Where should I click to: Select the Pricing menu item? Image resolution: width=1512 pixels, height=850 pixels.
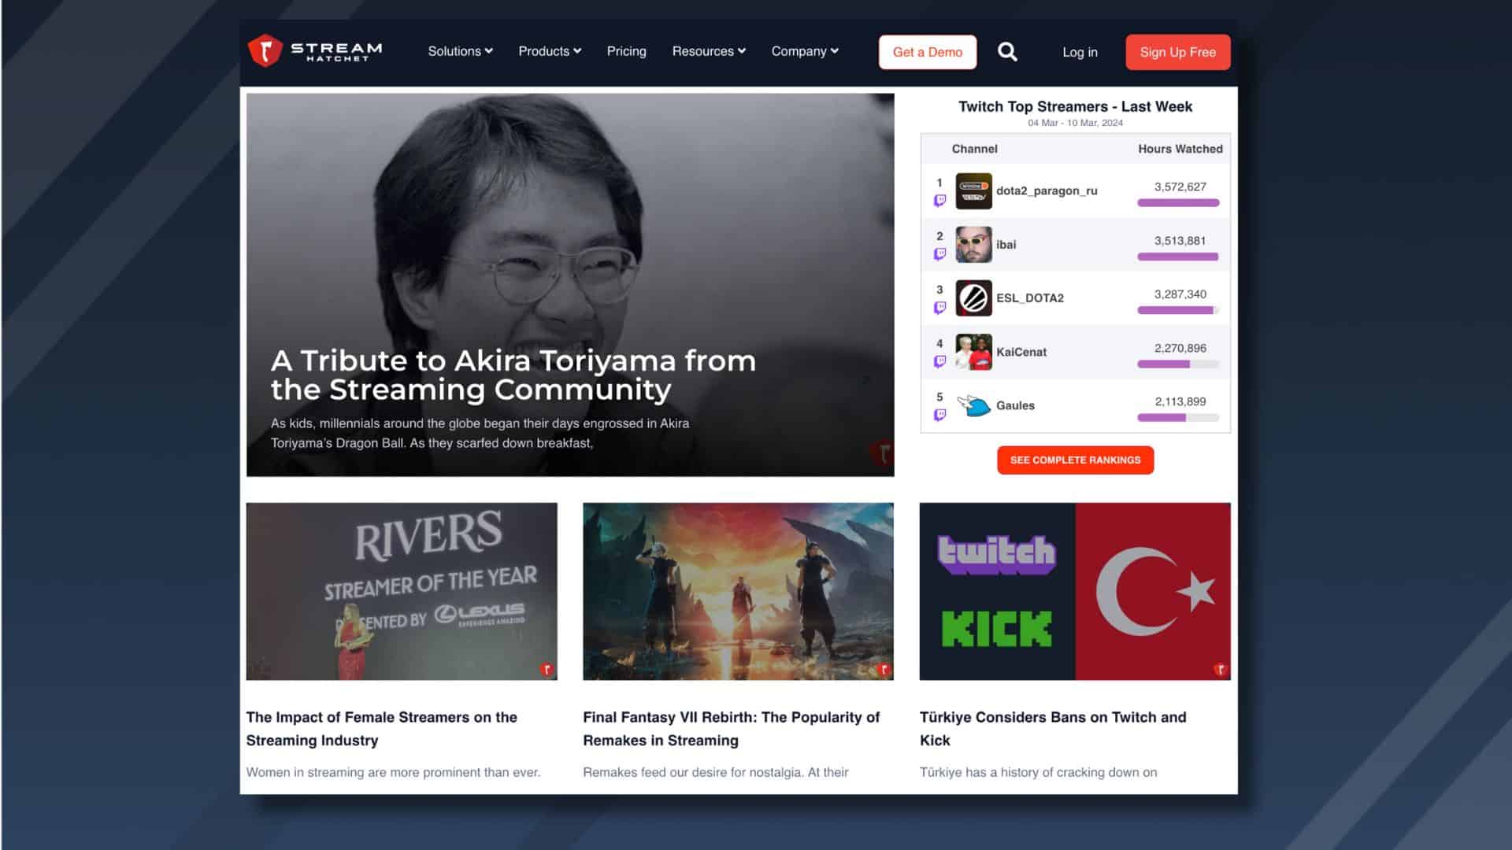click(x=626, y=51)
